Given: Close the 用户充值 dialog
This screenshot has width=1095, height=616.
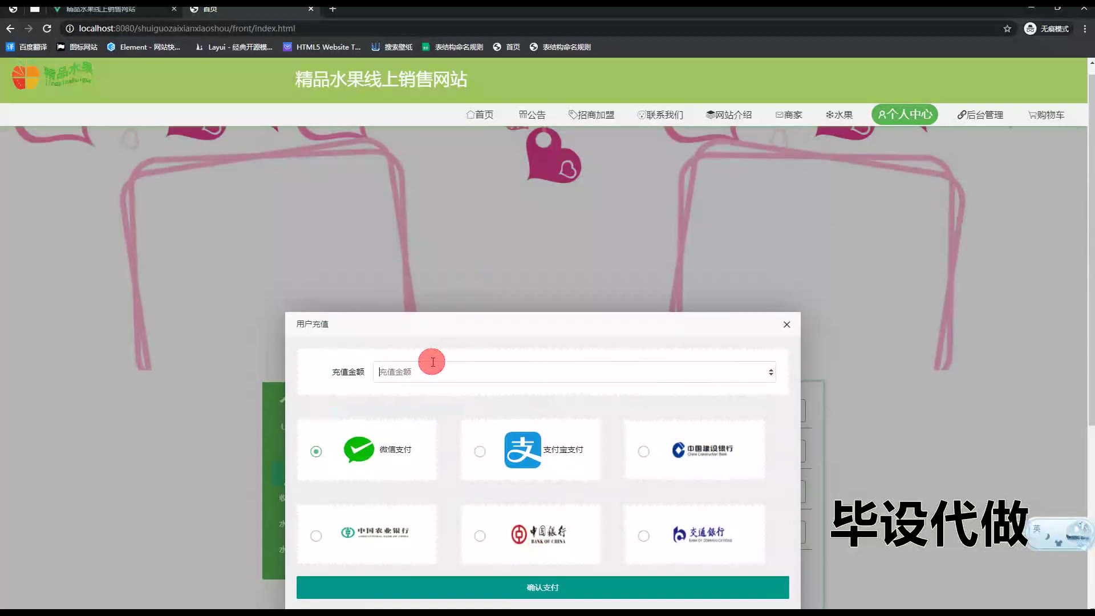Looking at the screenshot, I should point(786,325).
